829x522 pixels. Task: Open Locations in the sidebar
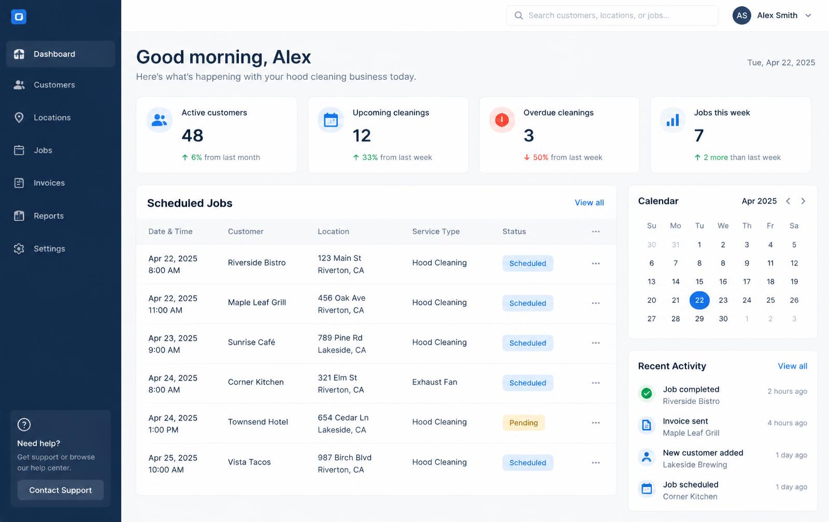[x=61, y=118]
